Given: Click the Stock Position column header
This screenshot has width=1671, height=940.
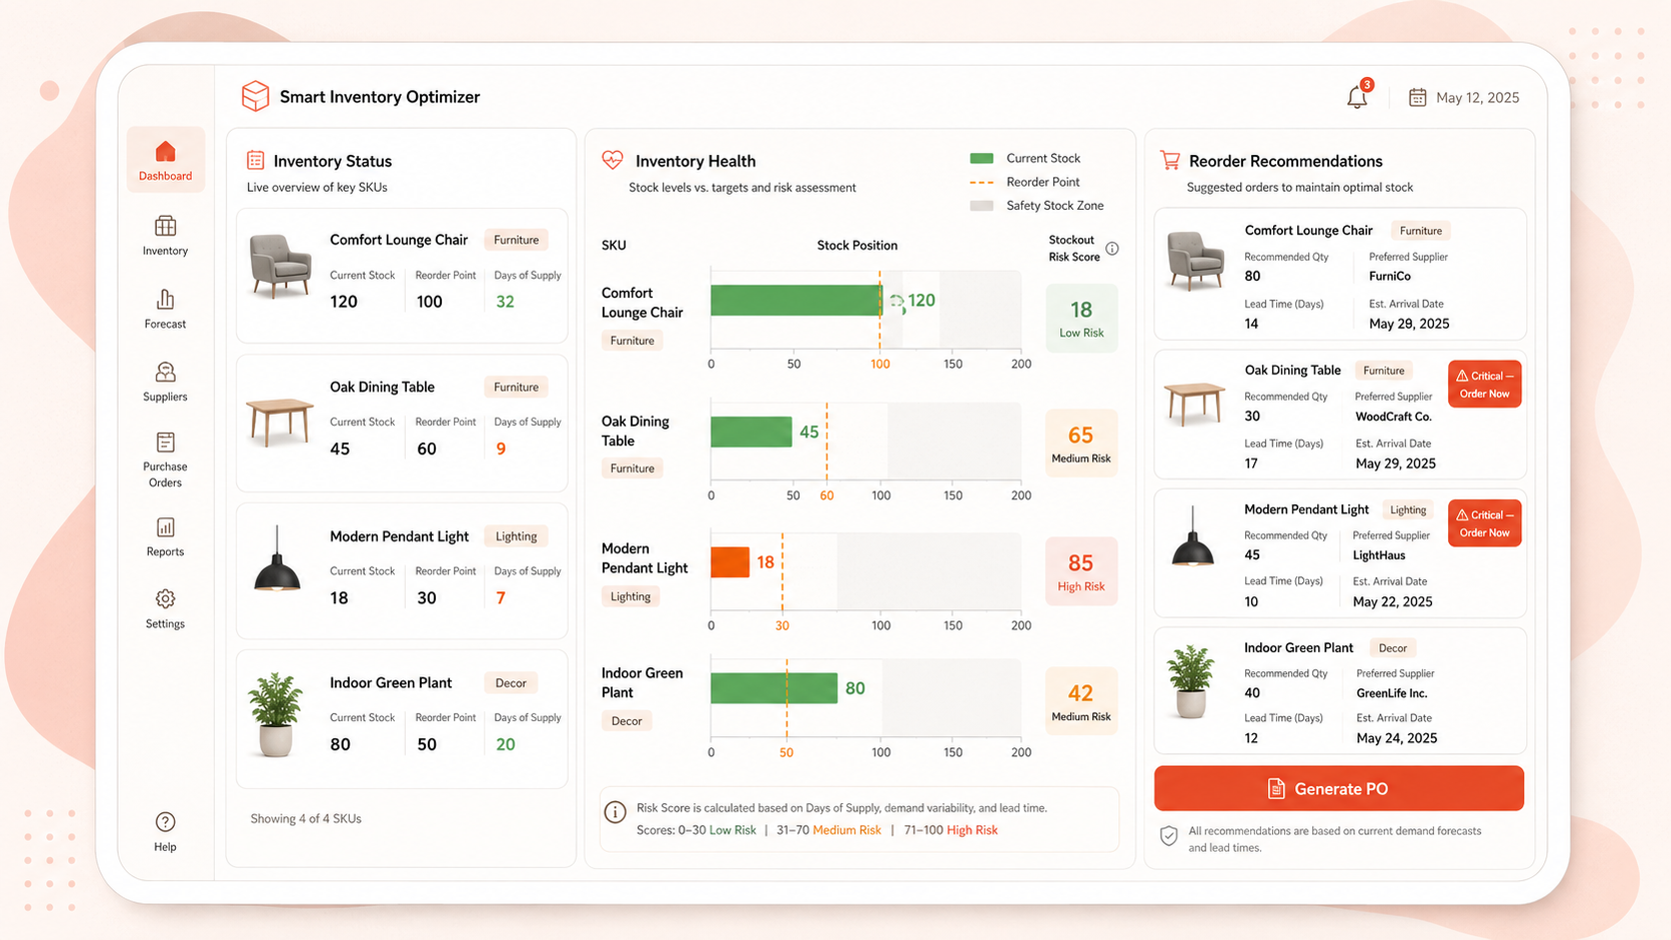Looking at the screenshot, I should pyautogui.click(x=857, y=246).
